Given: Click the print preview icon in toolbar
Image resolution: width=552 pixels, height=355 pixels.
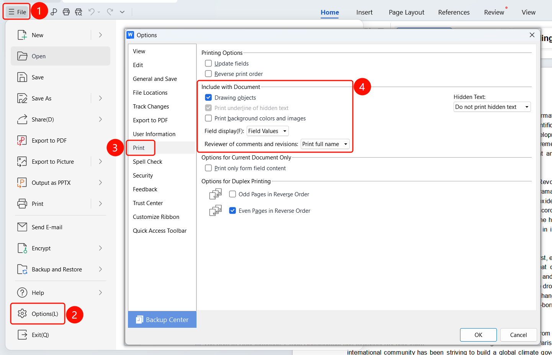Looking at the screenshot, I should [x=79, y=12].
